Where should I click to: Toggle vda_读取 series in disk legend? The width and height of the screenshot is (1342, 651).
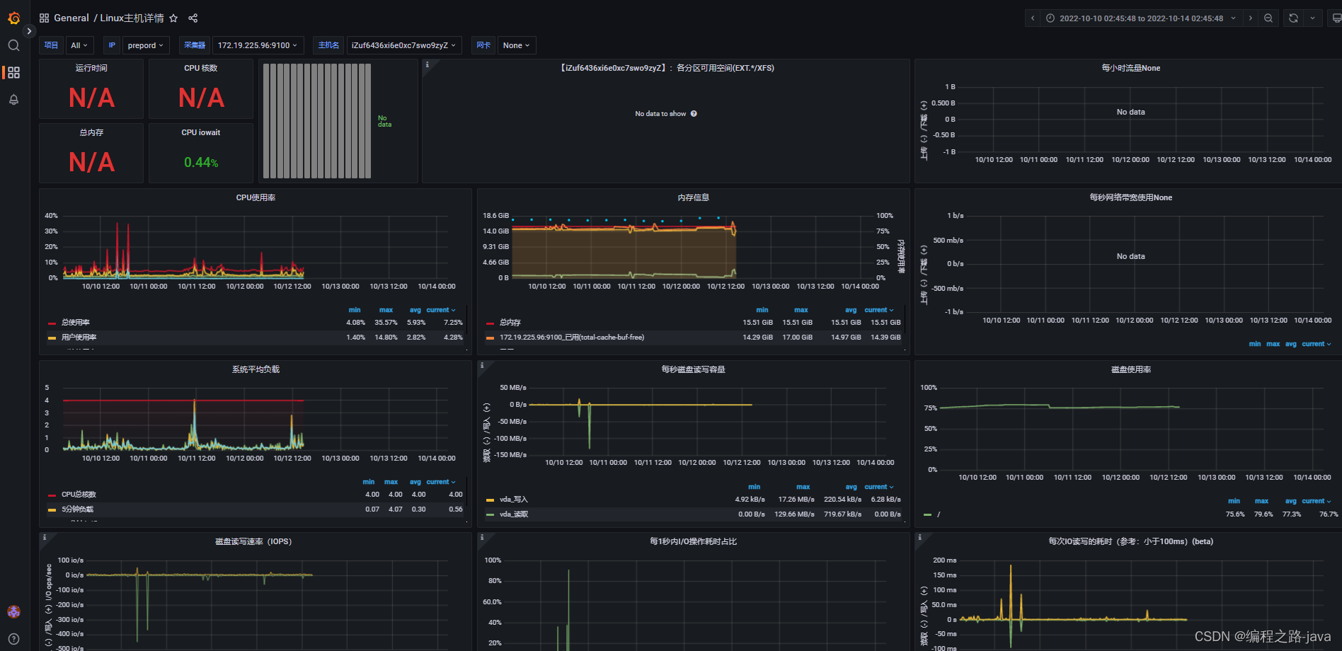pos(514,514)
